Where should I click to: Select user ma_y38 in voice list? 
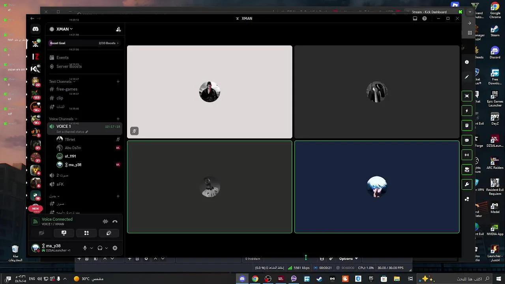(x=75, y=165)
